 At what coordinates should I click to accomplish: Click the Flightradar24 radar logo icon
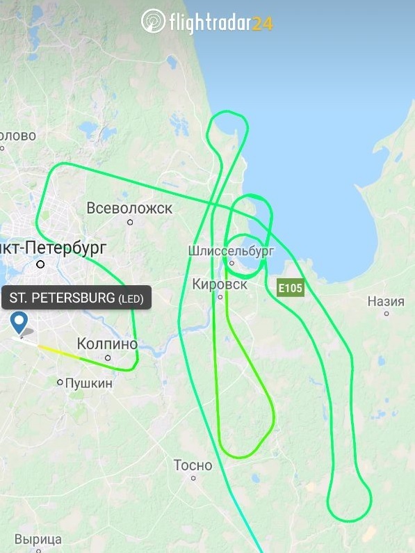[153, 21]
